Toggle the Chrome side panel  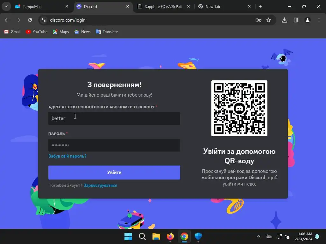click(x=296, y=20)
